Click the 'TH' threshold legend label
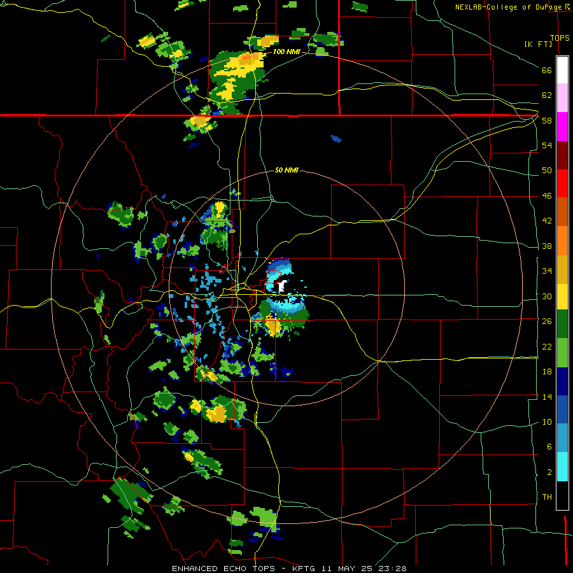Screen dimensions: 573x573 547,497
